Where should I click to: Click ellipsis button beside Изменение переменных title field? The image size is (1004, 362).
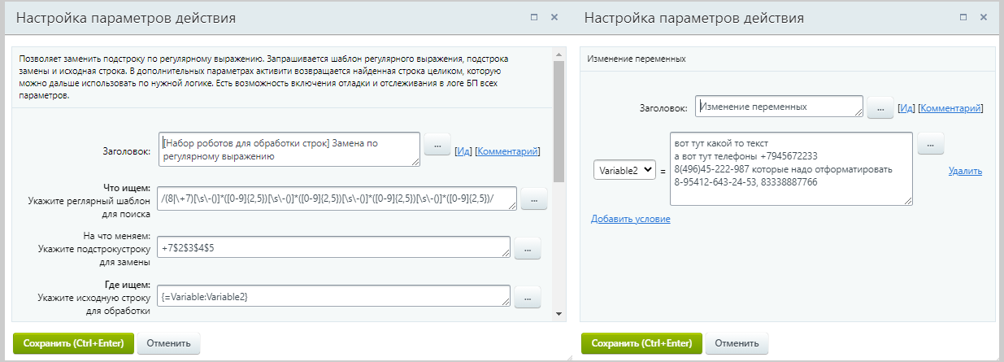(x=880, y=108)
